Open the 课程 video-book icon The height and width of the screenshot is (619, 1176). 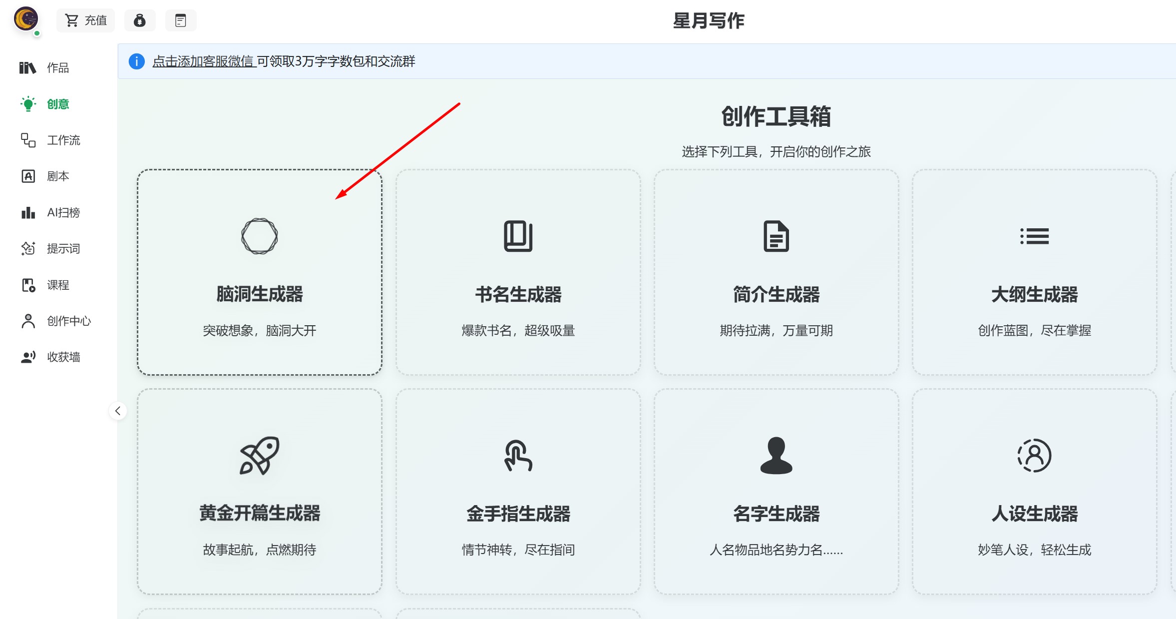(x=28, y=285)
